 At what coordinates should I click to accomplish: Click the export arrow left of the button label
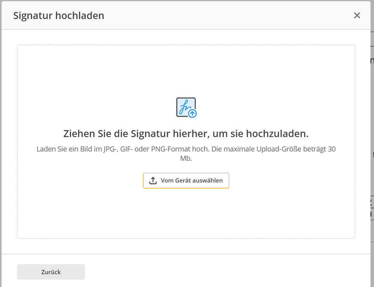pos(153,180)
